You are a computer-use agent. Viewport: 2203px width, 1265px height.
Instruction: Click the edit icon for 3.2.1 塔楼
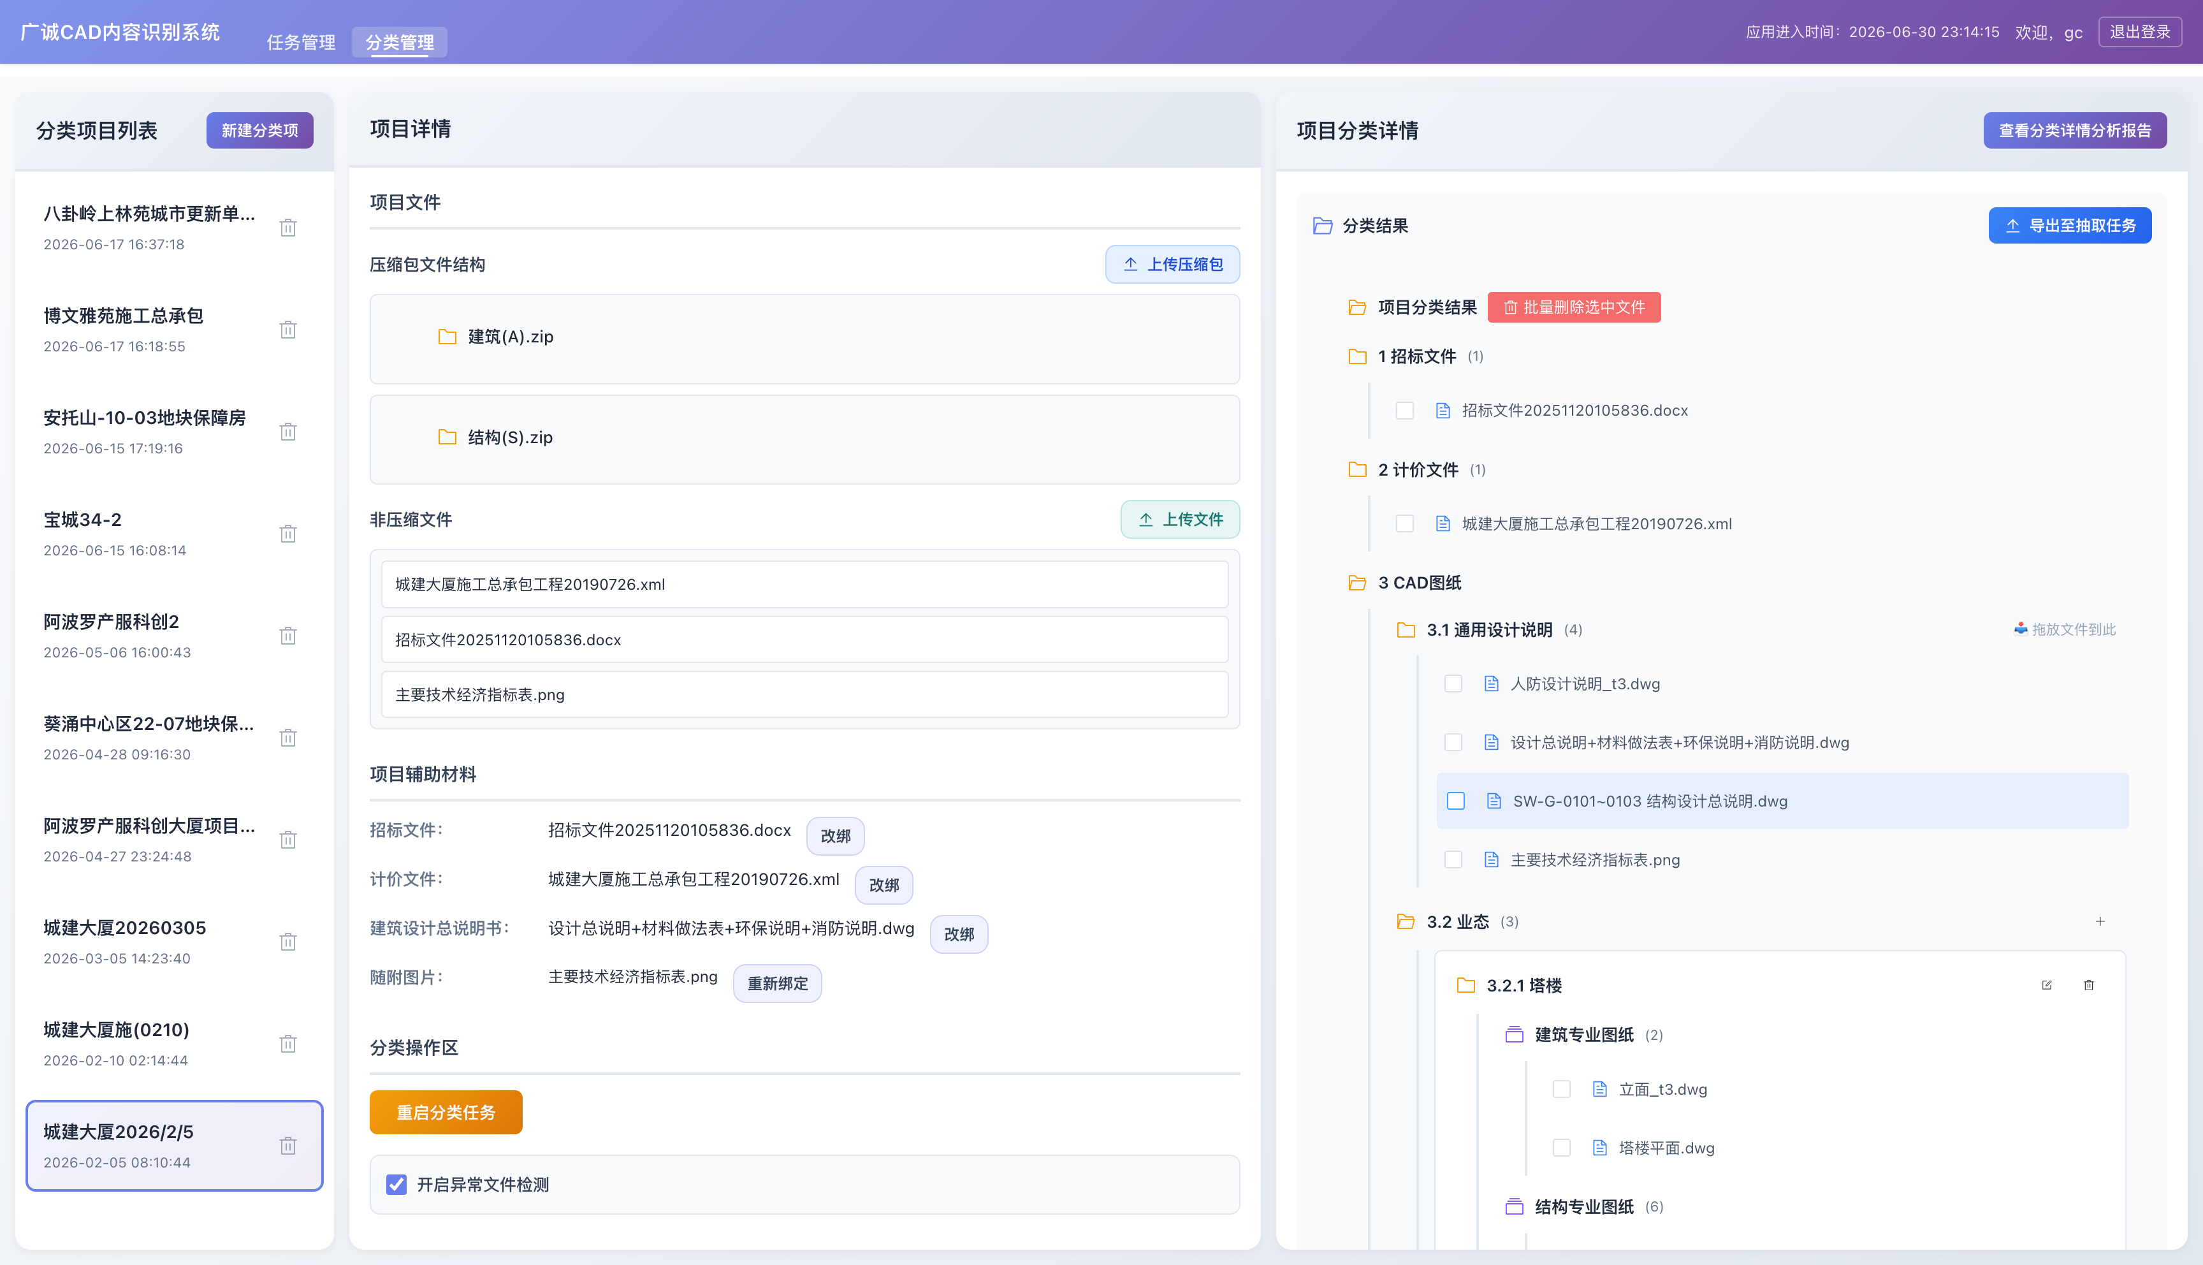coord(2047,985)
